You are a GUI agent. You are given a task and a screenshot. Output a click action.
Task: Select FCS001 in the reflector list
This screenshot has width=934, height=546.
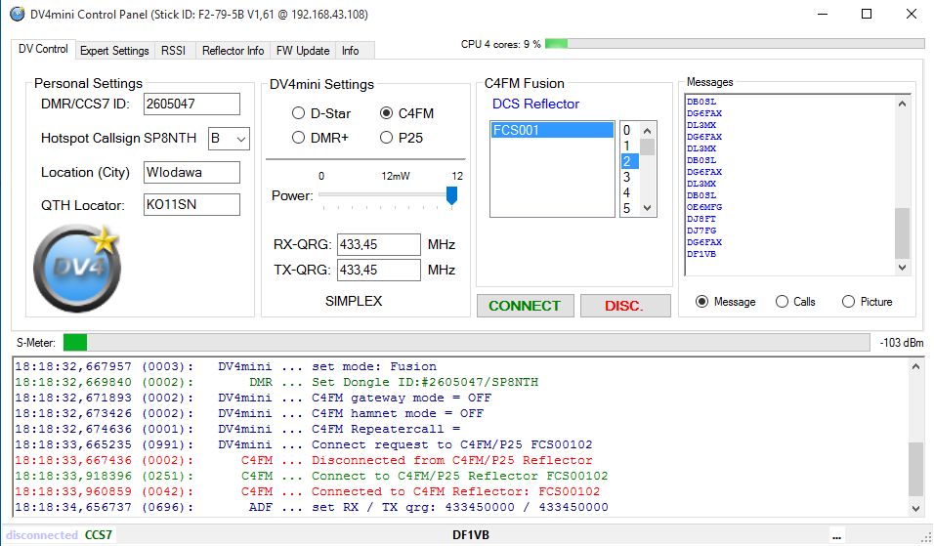click(x=552, y=130)
